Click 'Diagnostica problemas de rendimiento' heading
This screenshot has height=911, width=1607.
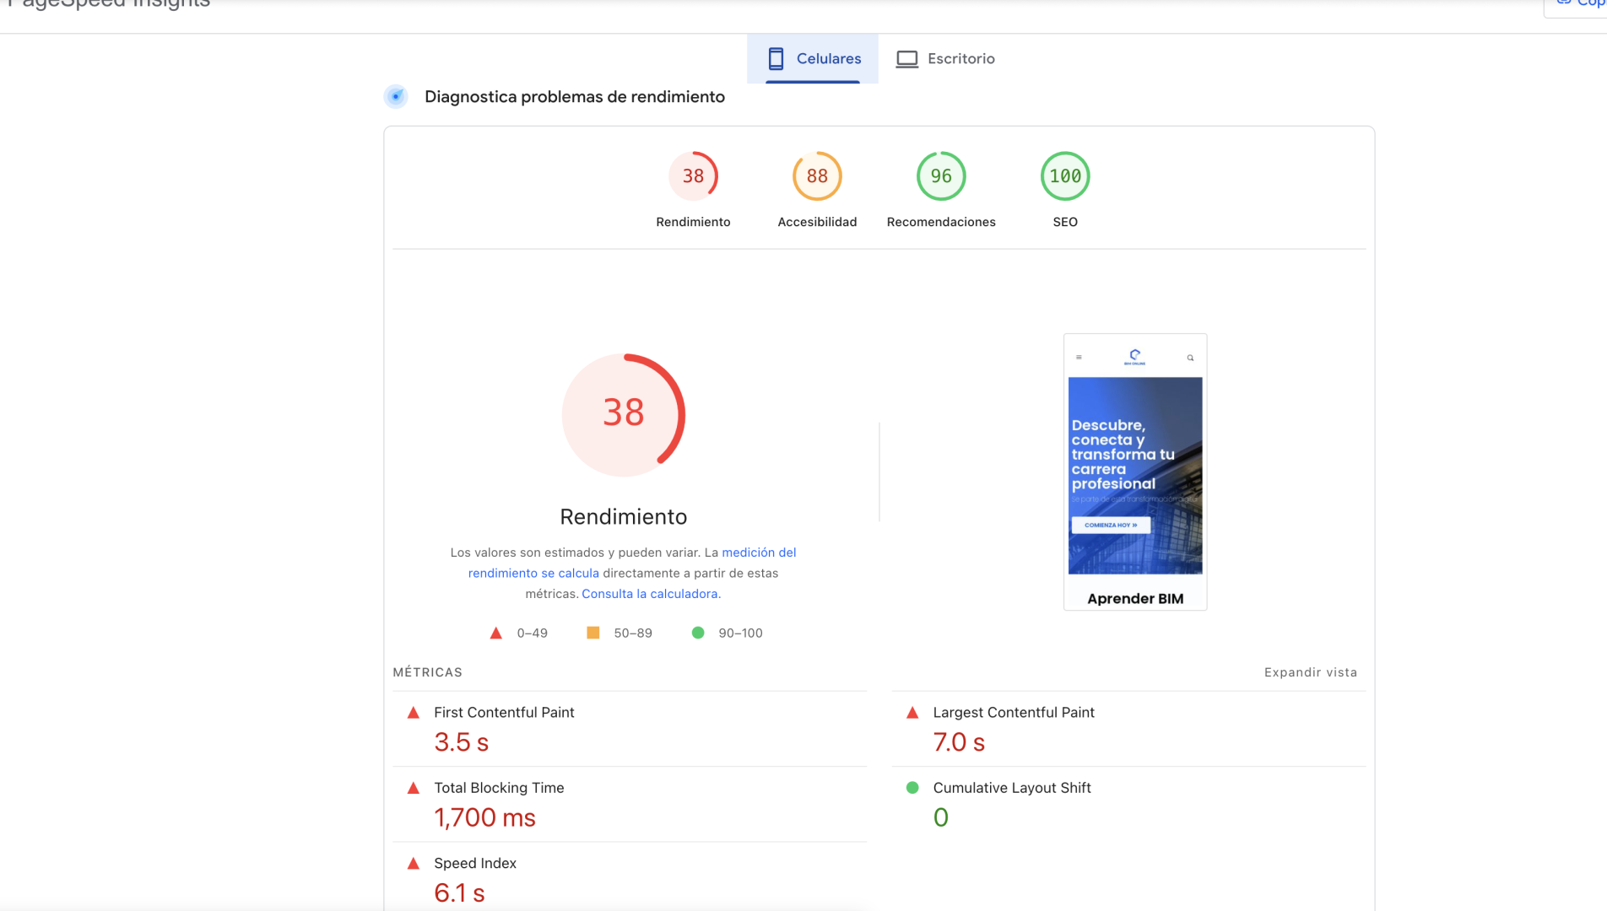pyautogui.click(x=575, y=96)
